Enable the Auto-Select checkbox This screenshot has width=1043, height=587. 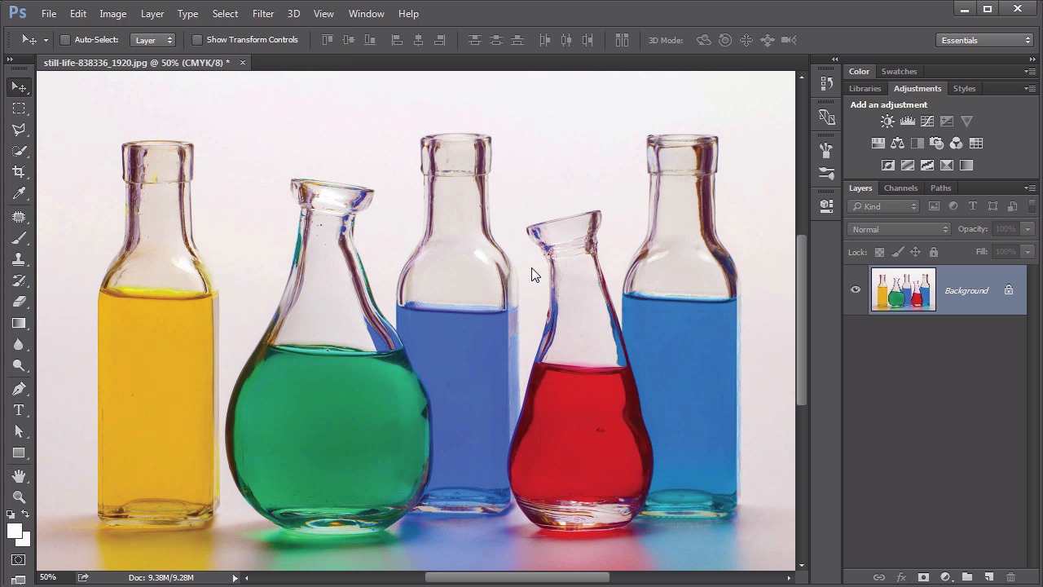pos(65,40)
